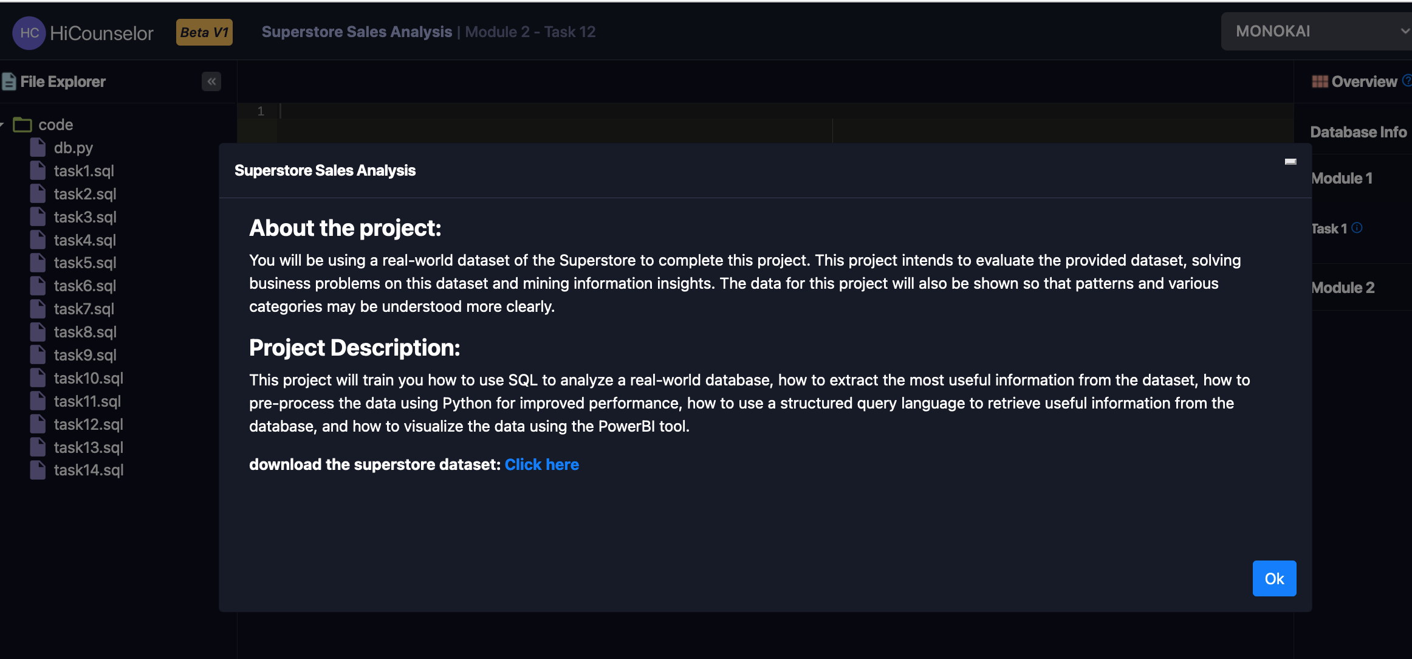Open task14.sql from the file tree

point(89,469)
